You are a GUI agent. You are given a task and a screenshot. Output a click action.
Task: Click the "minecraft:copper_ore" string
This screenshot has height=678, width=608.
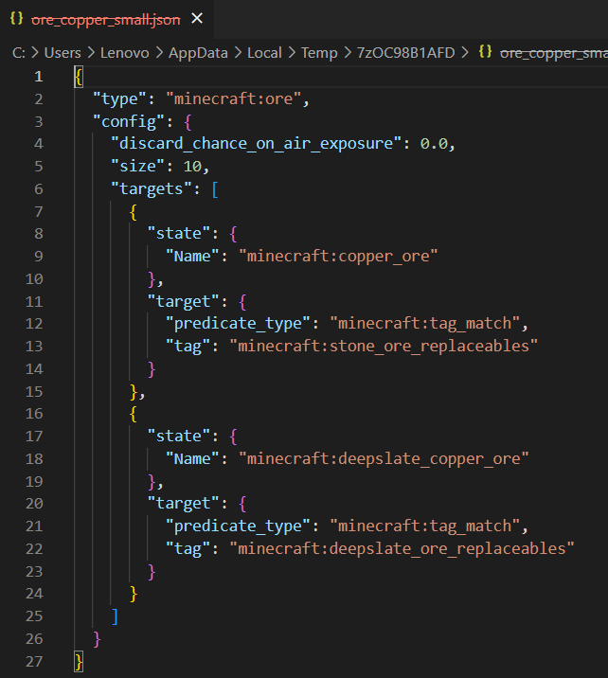[338, 257]
